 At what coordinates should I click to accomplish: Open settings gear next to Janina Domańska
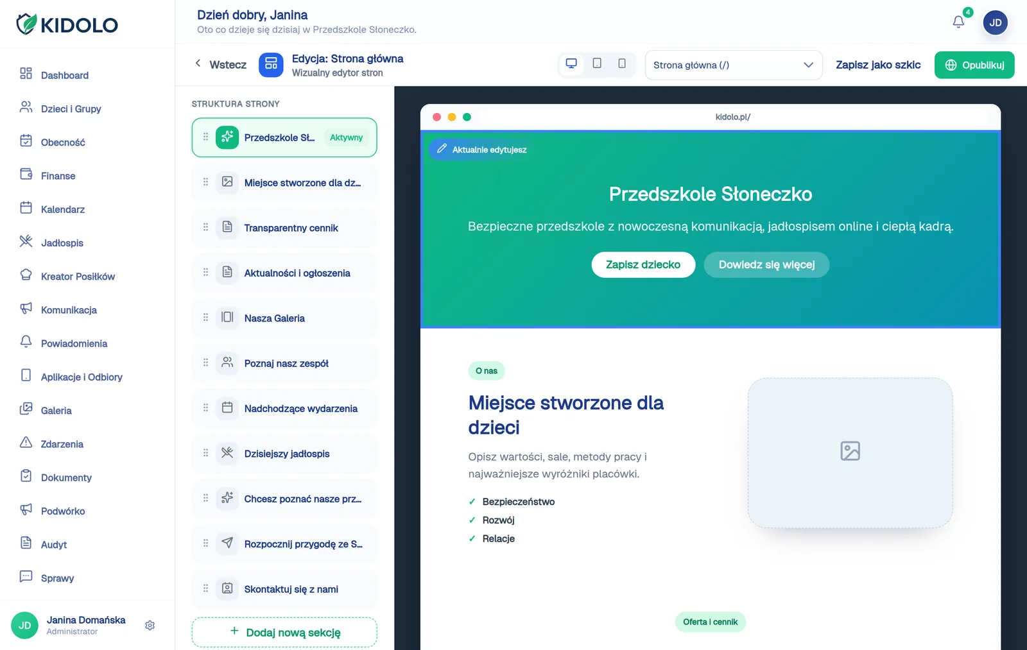(150, 626)
